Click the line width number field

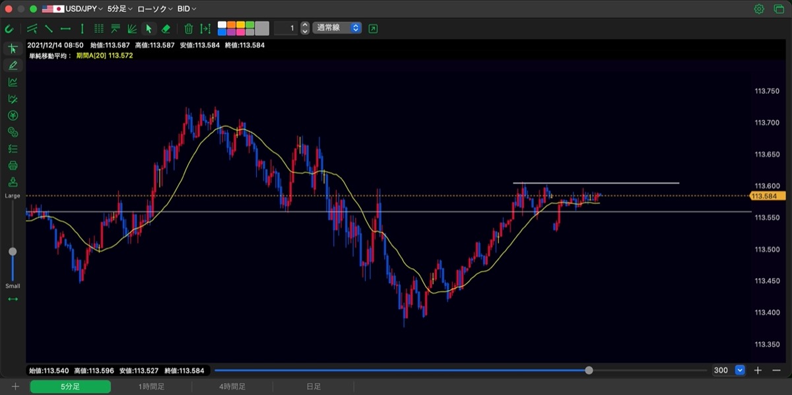click(285, 28)
